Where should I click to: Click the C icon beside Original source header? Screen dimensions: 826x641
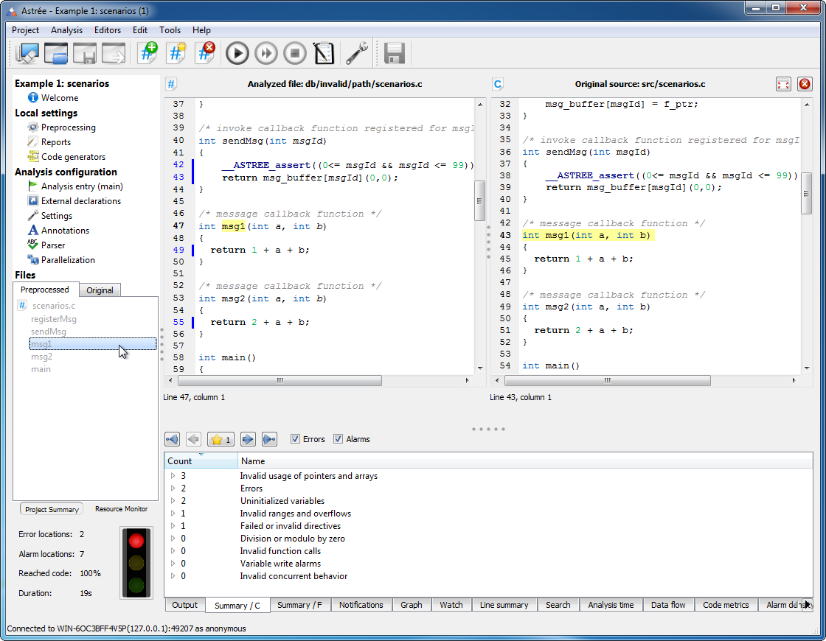point(498,84)
